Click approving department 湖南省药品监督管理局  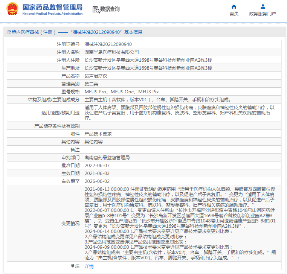click(x=107, y=157)
